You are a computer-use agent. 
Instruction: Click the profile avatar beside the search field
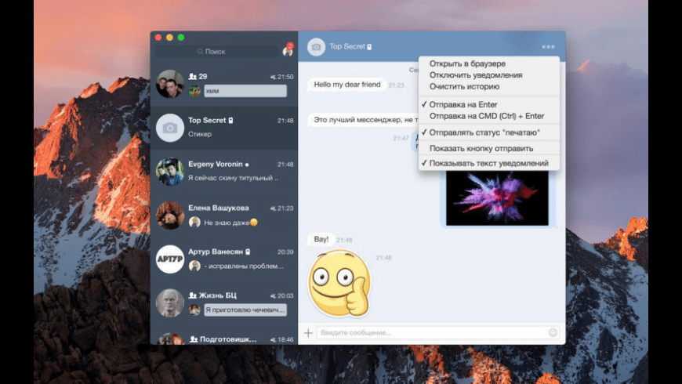(288, 51)
